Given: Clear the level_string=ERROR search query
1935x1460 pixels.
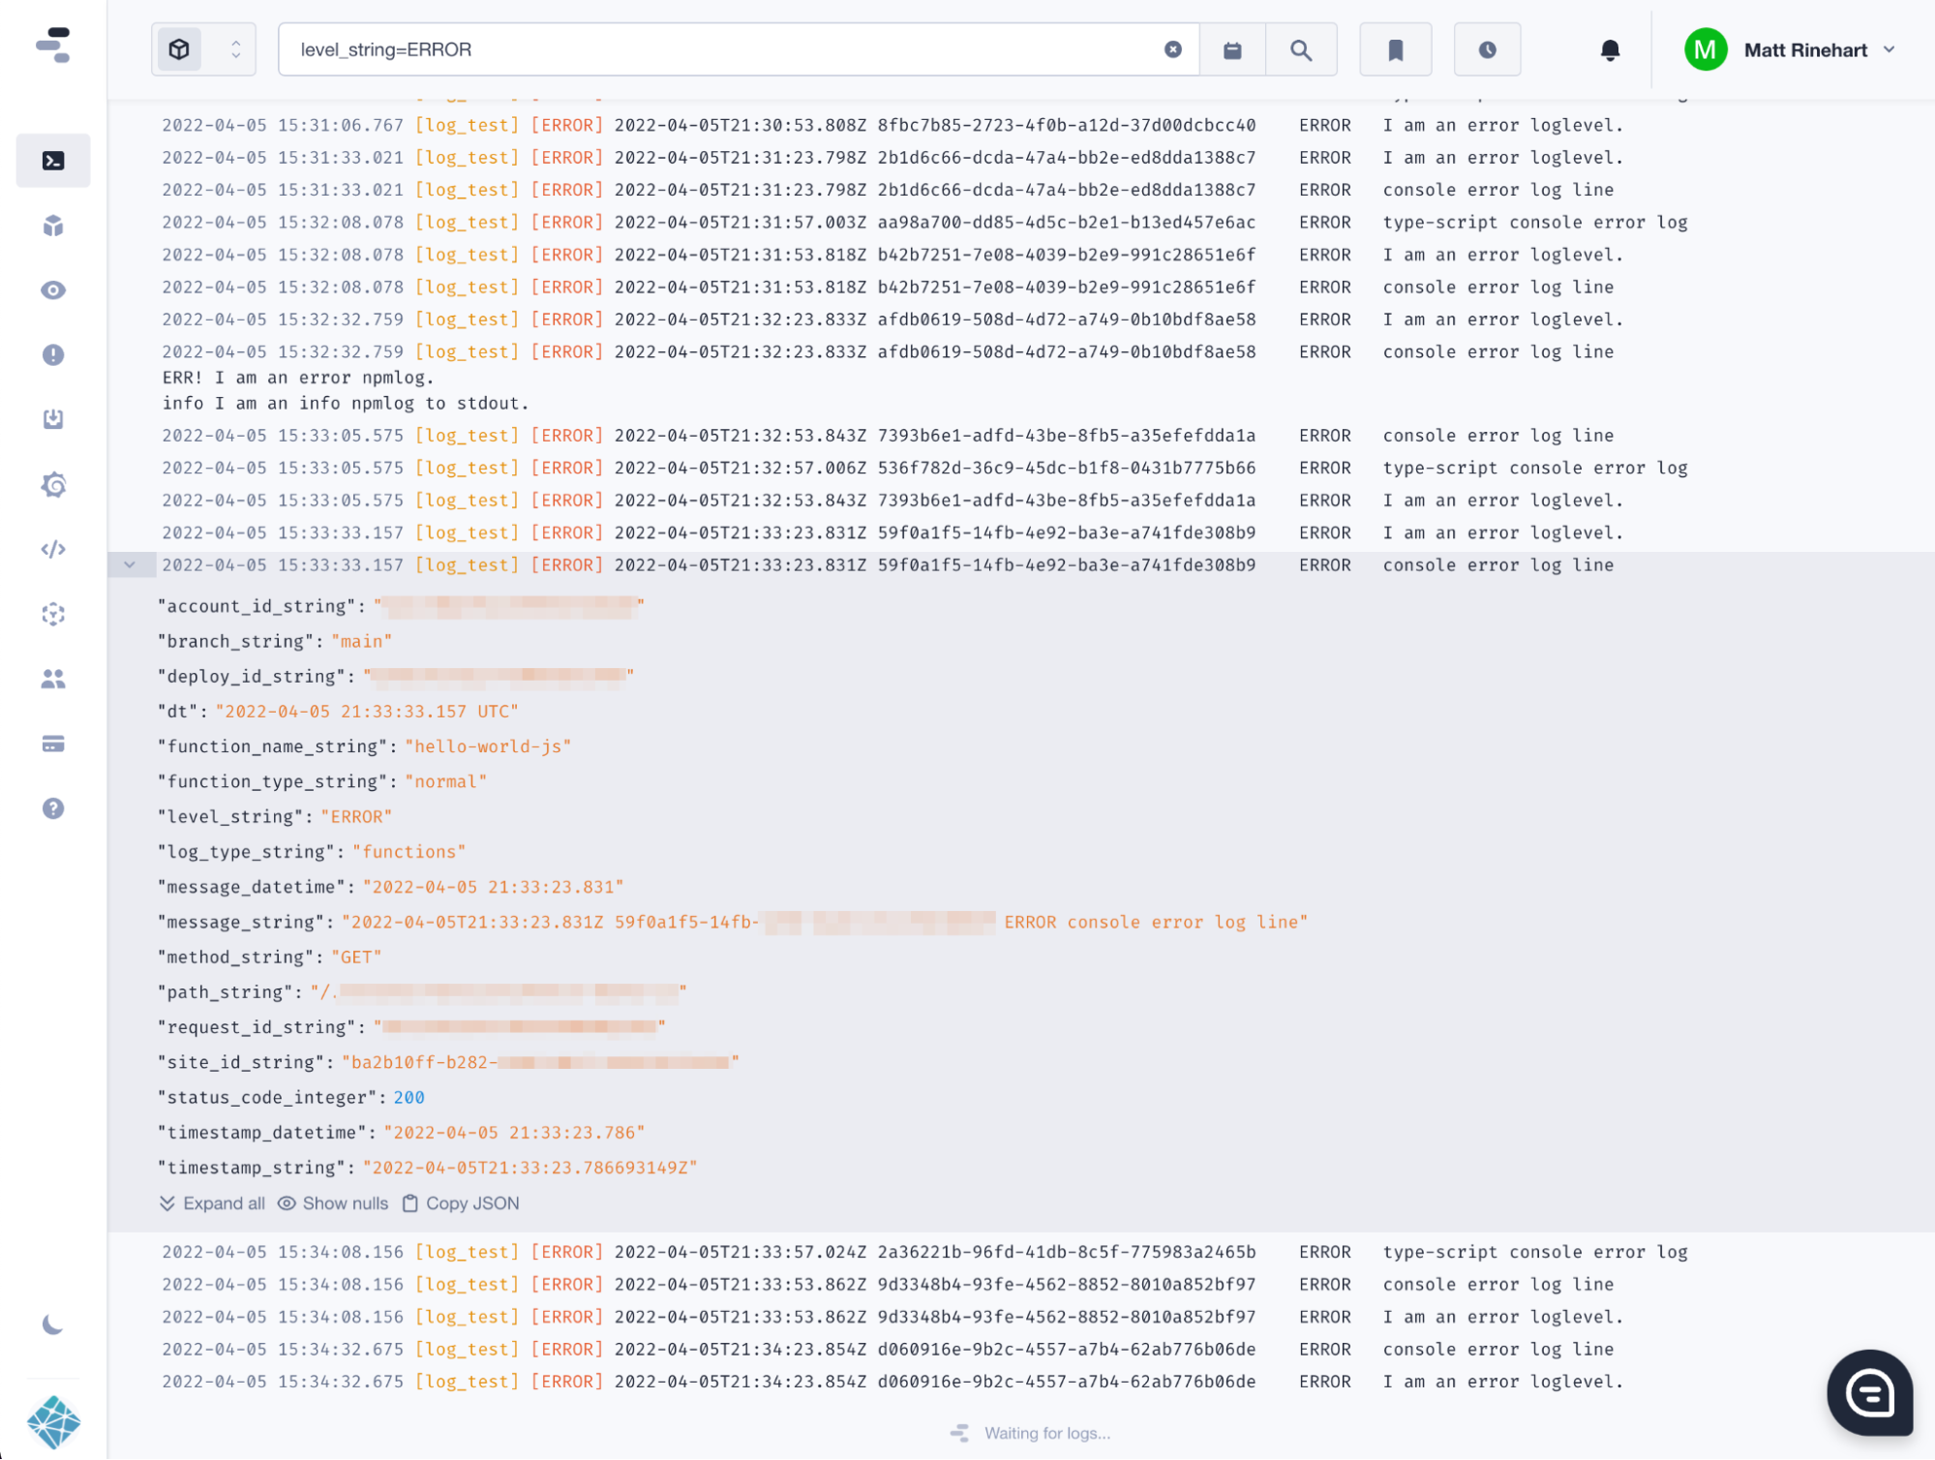Looking at the screenshot, I should coord(1172,49).
